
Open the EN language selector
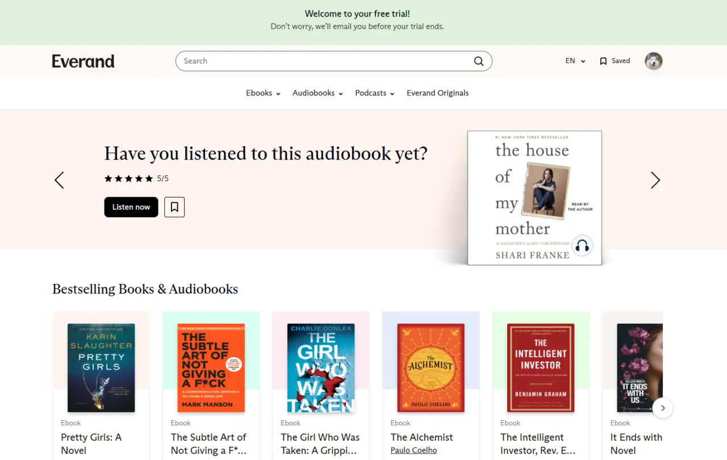575,61
